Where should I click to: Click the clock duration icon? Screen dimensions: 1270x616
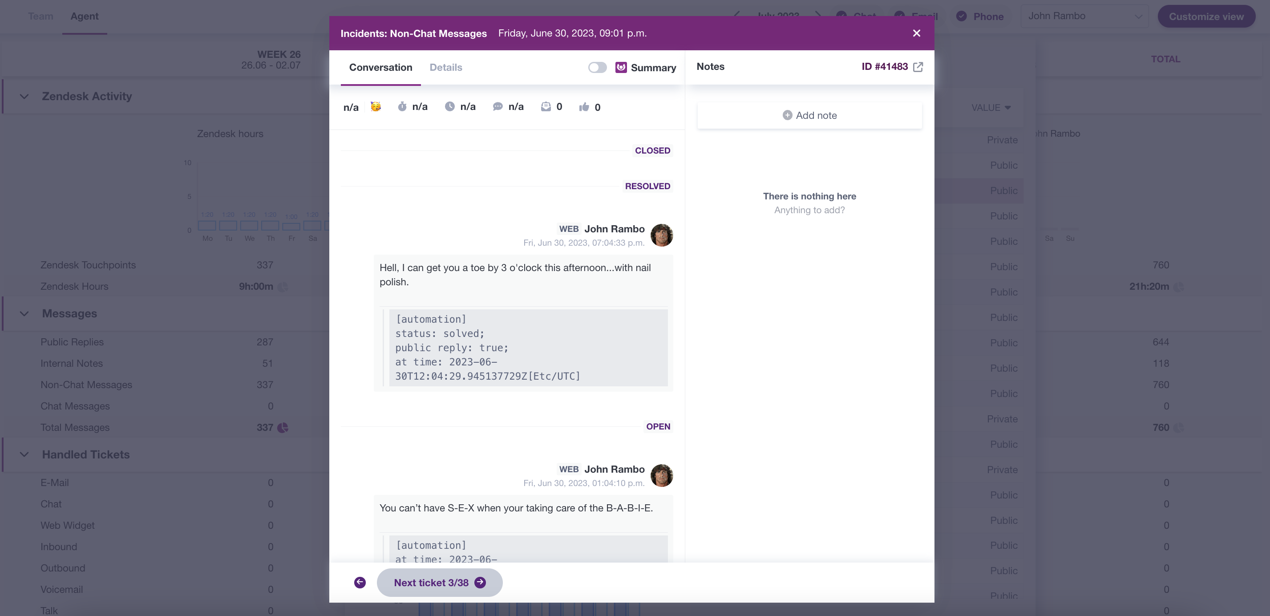point(449,106)
